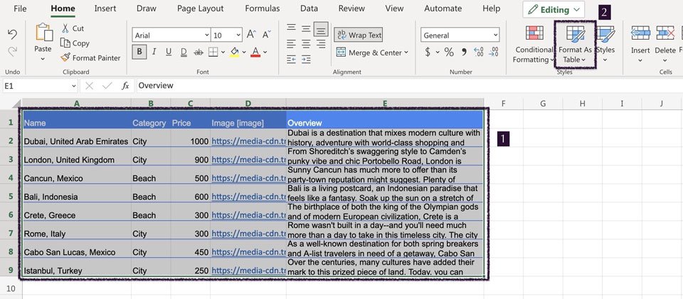Open Format As Table gallery
Image resolution: width=683 pixels, height=299 pixels.
pyautogui.click(x=576, y=44)
